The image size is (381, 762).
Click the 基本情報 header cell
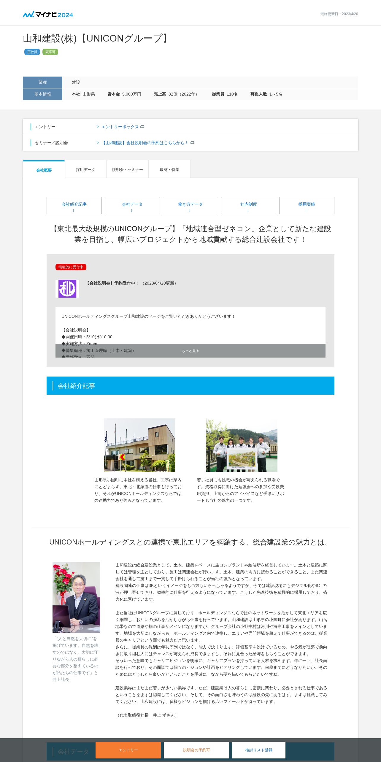(x=42, y=94)
